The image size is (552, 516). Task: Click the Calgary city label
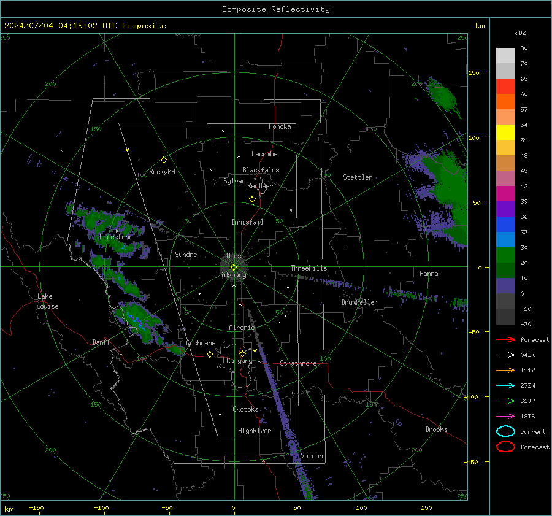pos(239,361)
